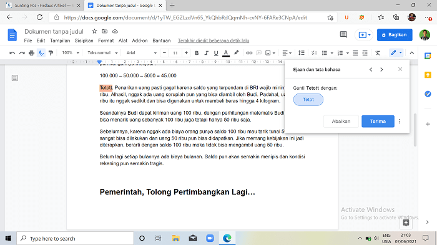Star the document
Viewport: 437px width, 245px height.
pyautogui.click(x=94, y=31)
